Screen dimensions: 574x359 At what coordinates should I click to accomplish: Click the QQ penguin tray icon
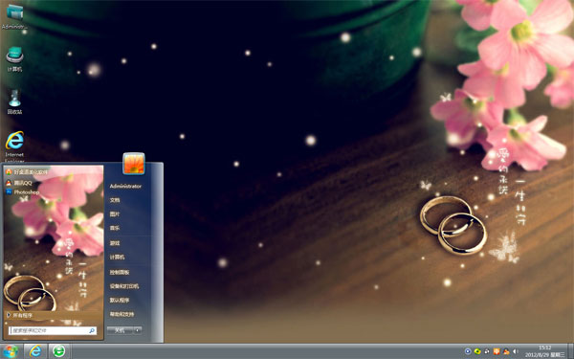(x=506, y=351)
